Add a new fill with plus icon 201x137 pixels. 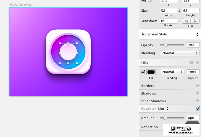(197, 63)
